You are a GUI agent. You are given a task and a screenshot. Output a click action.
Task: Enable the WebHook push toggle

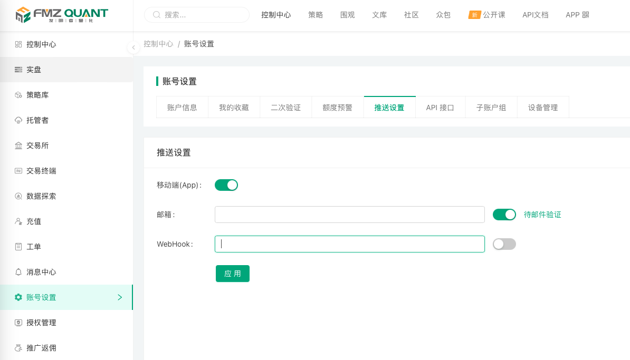tap(504, 244)
